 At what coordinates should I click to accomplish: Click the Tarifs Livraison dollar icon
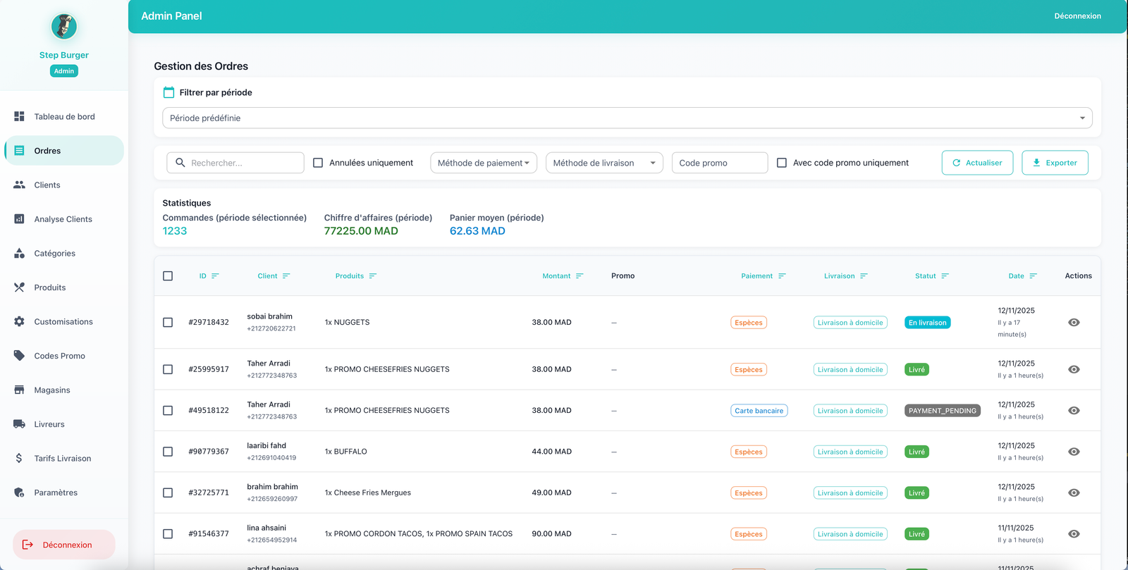19,458
